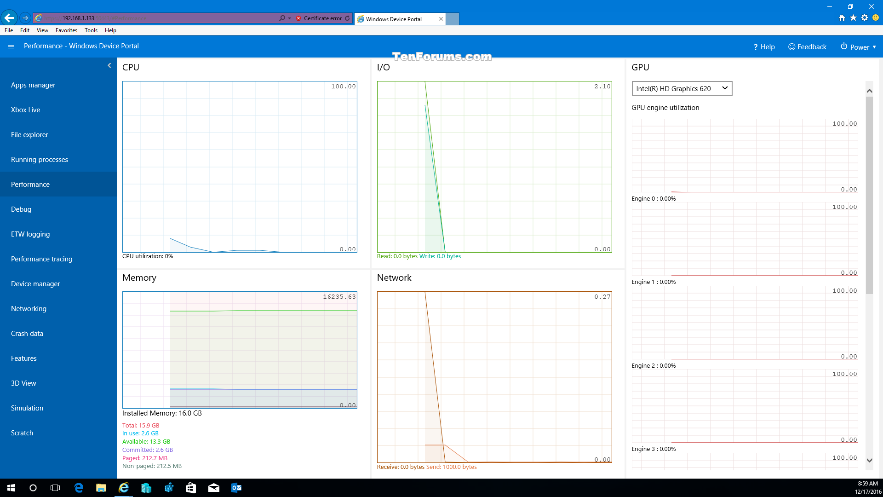Click the Cortana circle icon on taskbar
Image resolution: width=883 pixels, height=497 pixels.
[x=33, y=488]
